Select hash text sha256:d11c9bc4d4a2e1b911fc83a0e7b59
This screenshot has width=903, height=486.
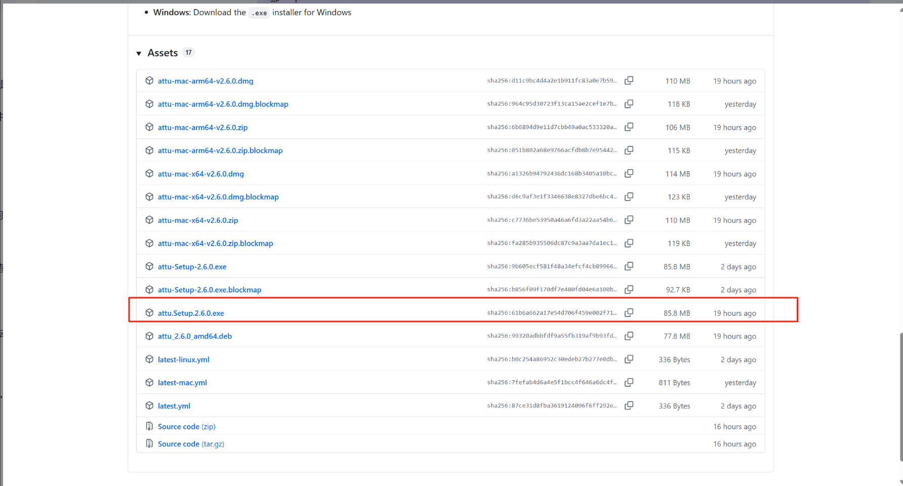(552, 80)
